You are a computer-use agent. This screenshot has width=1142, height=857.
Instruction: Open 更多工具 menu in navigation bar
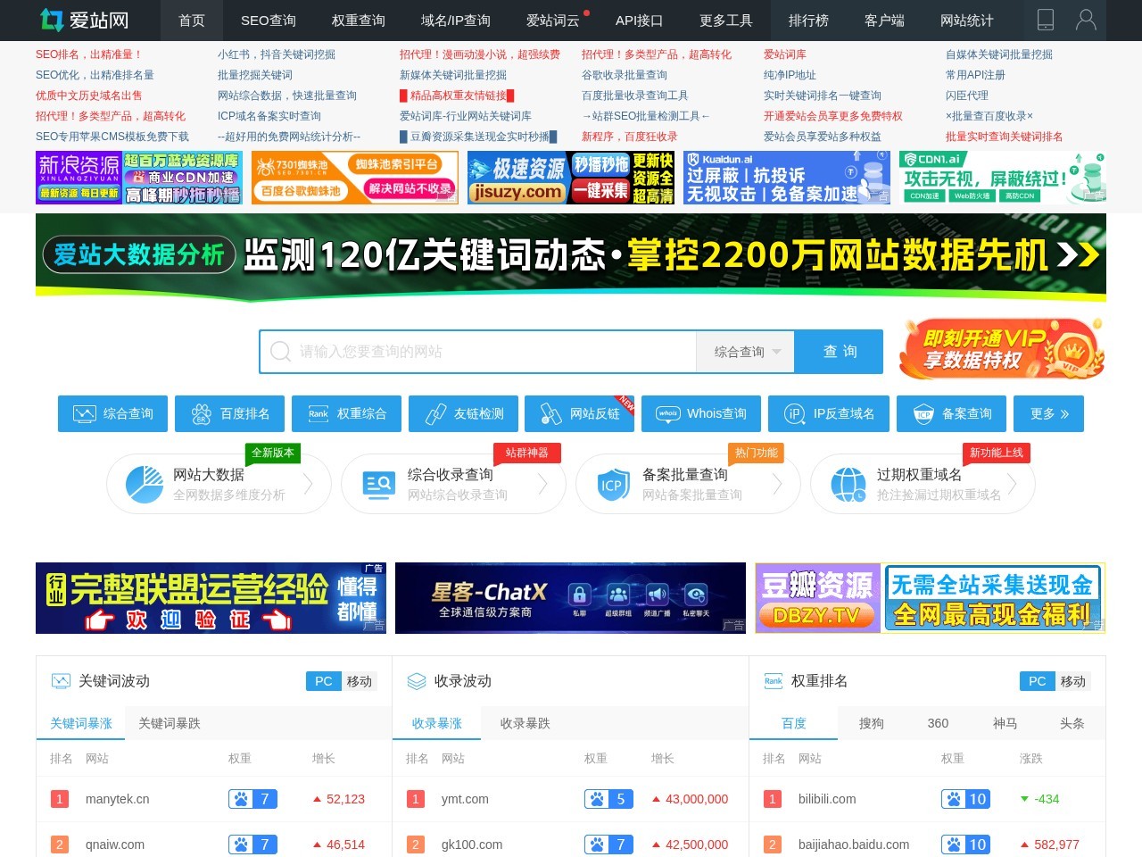click(x=725, y=20)
